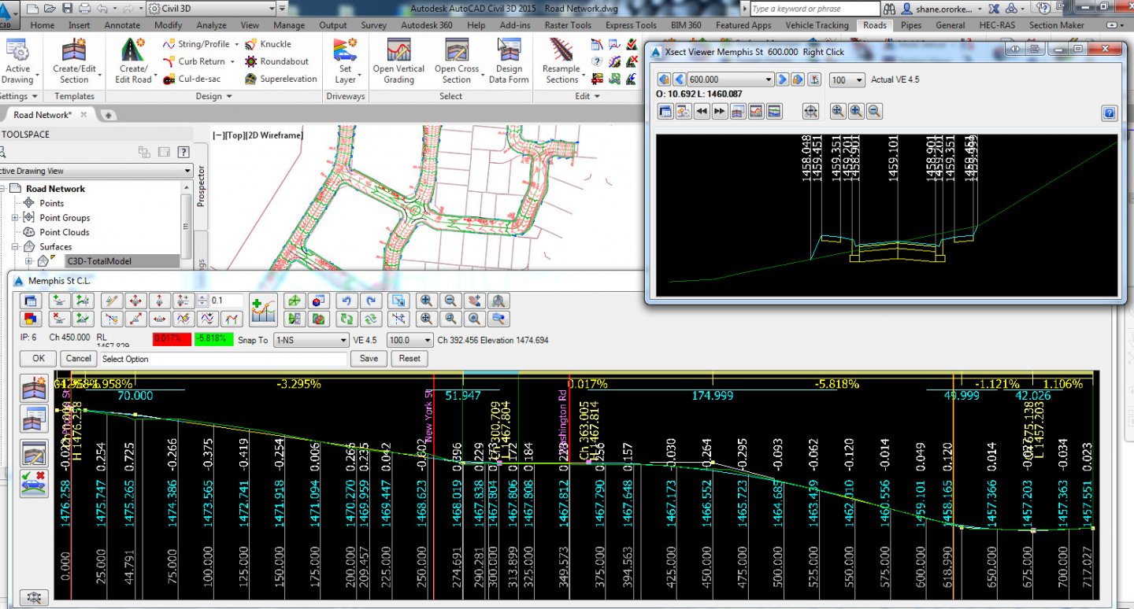Open the Superelevation tool
Screen dimensions: 1134x609
tap(280, 79)
